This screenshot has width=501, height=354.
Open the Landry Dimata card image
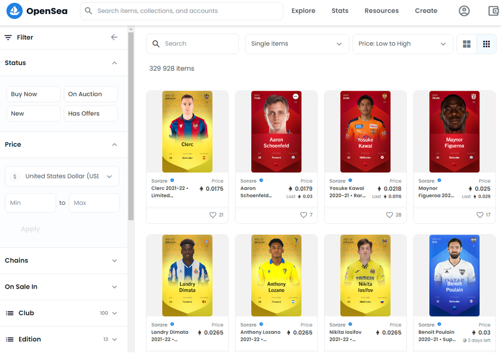click(x=187, y=276)
